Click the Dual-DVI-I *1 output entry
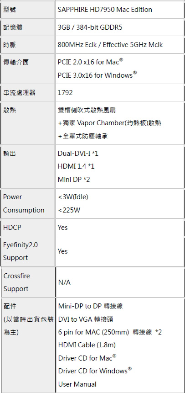 pos(78,153)
